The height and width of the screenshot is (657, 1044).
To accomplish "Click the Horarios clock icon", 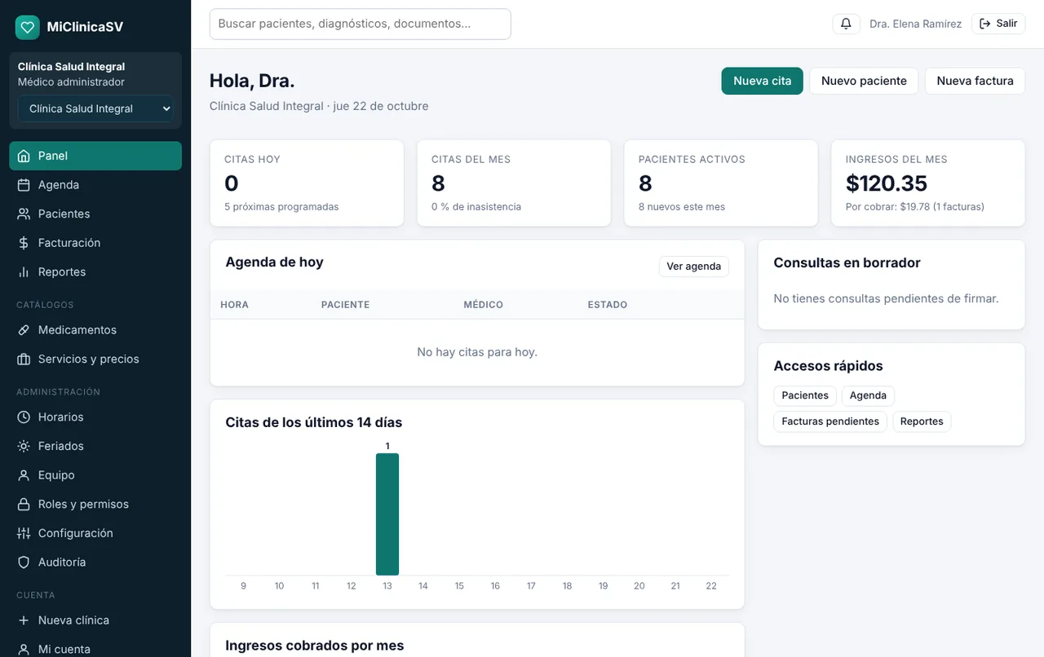I will [x=24, y=417].
